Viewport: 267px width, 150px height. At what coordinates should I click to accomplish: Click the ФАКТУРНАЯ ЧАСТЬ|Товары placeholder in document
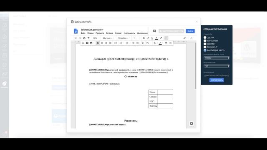[105, 84]
